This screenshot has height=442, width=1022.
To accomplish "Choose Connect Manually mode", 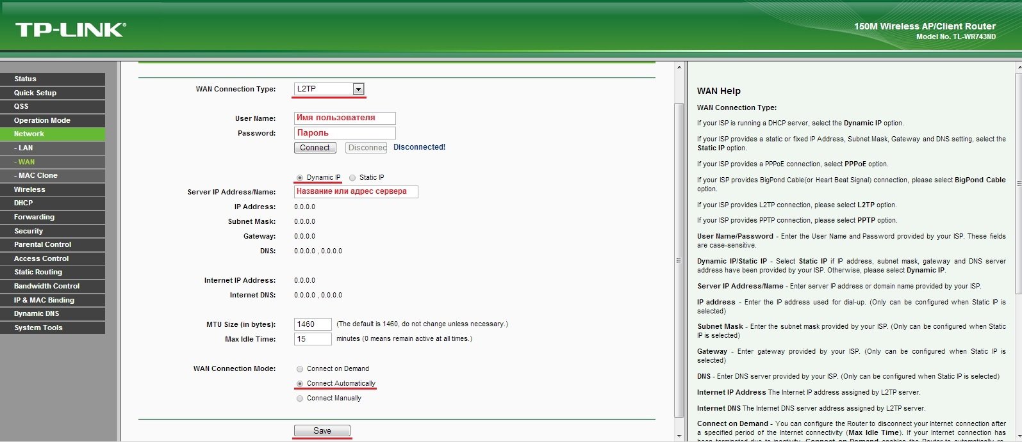I will click(x=300, y=399).
